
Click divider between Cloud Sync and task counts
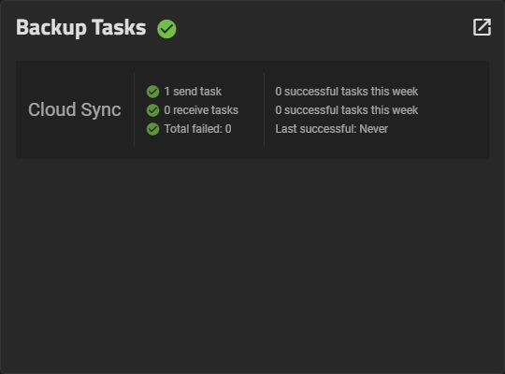point(134,109)
